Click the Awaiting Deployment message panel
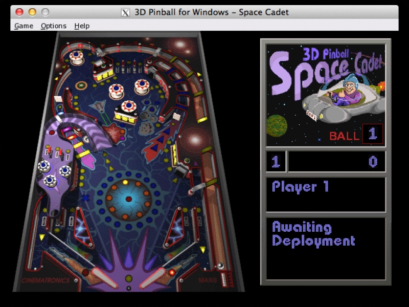The width and height of the screenshot is (409, 307). click(x=326, y=248)
